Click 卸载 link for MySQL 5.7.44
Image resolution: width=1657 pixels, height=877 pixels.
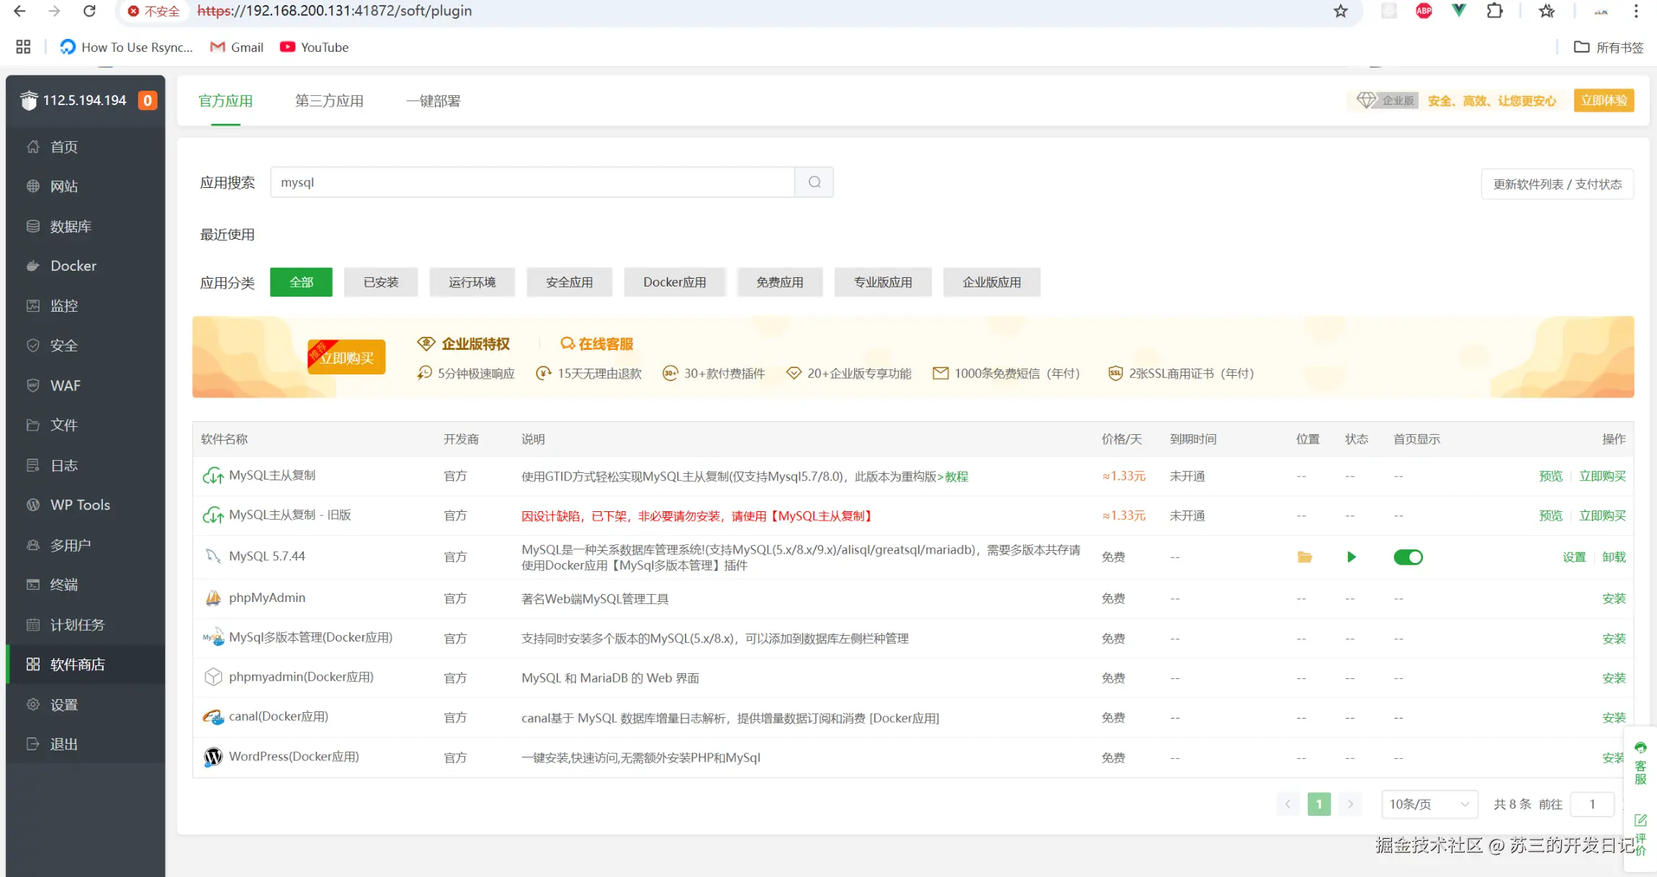1613,557
